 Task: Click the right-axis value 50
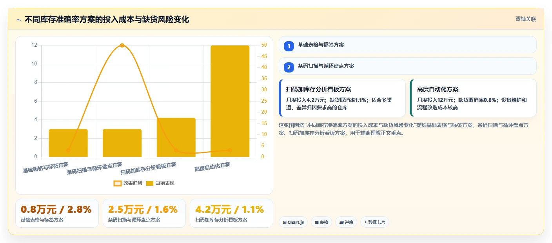pyautogui.click(x=264, y=45)
